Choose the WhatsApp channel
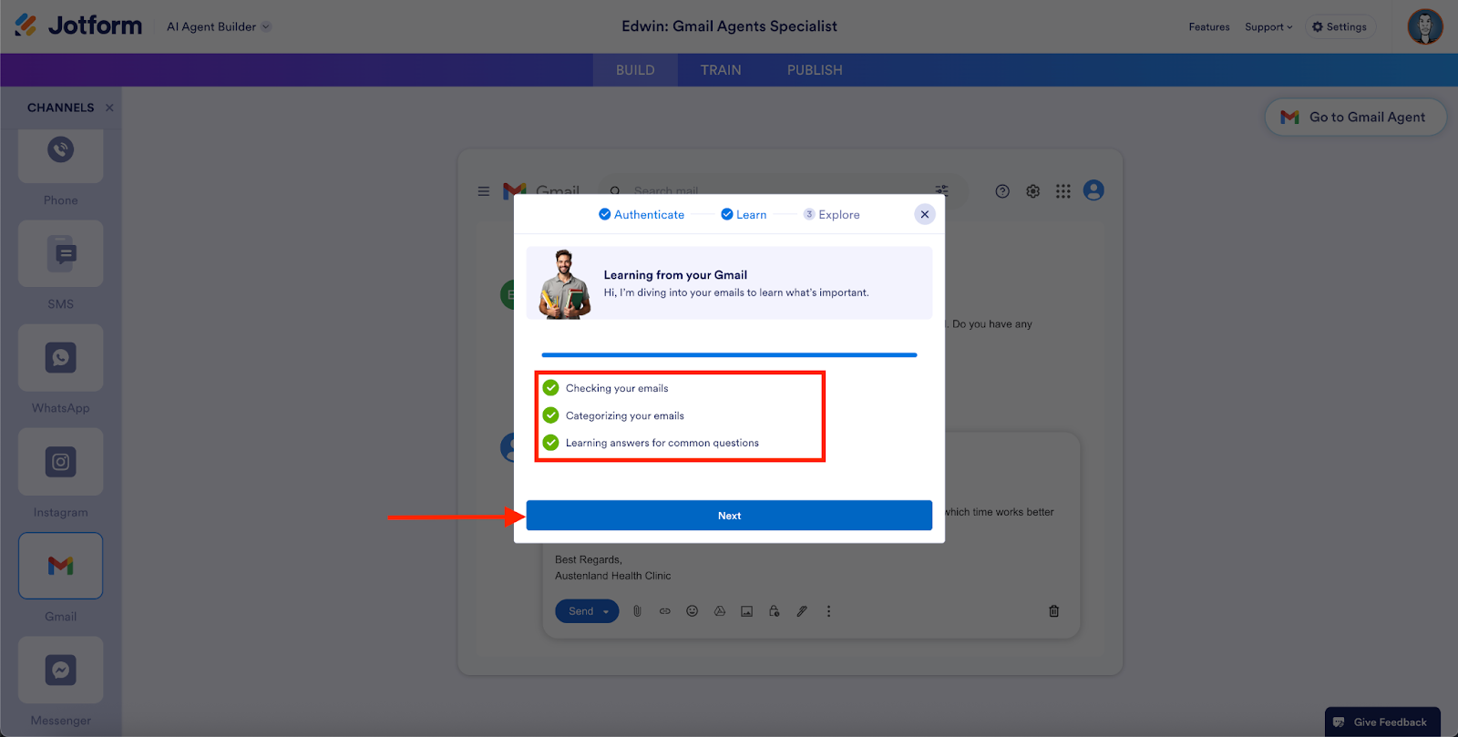 pyautogui.click(x=61, y=358)
